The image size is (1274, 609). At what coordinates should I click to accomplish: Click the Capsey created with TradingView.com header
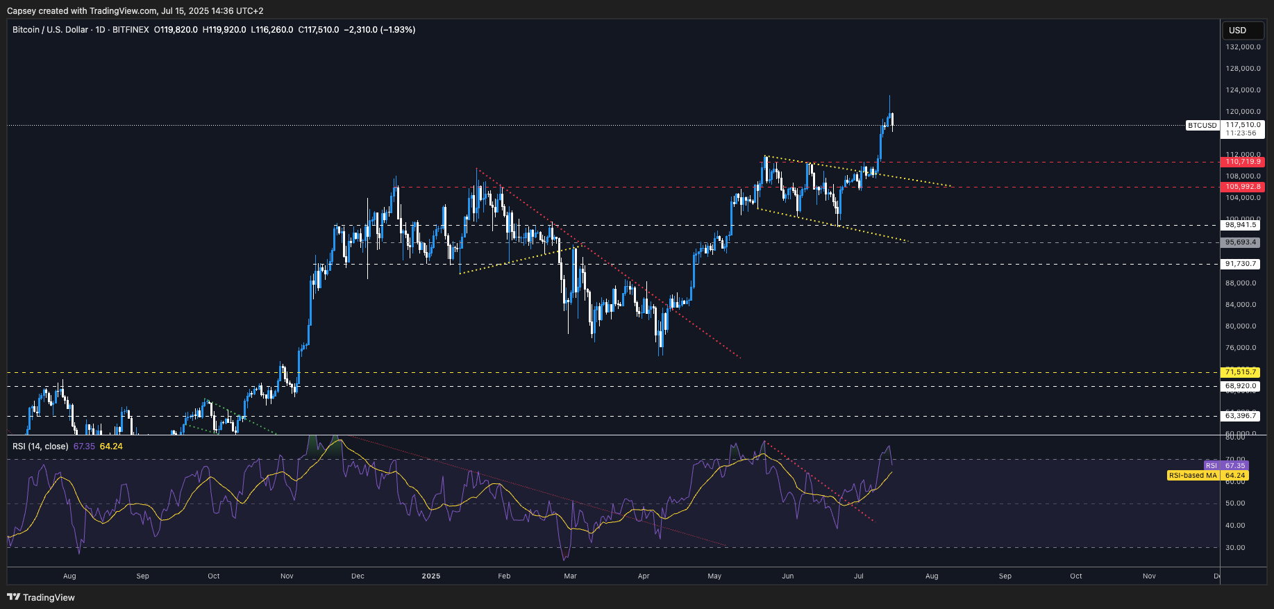pyautogui.click(x=135, y=11)
